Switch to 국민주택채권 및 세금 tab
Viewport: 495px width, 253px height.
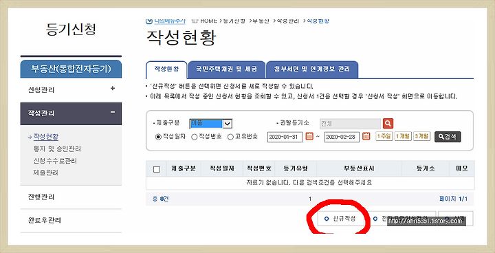tap(226, 69)
